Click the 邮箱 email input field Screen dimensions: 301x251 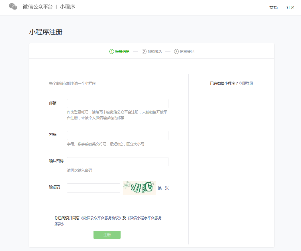click(117, 103)
